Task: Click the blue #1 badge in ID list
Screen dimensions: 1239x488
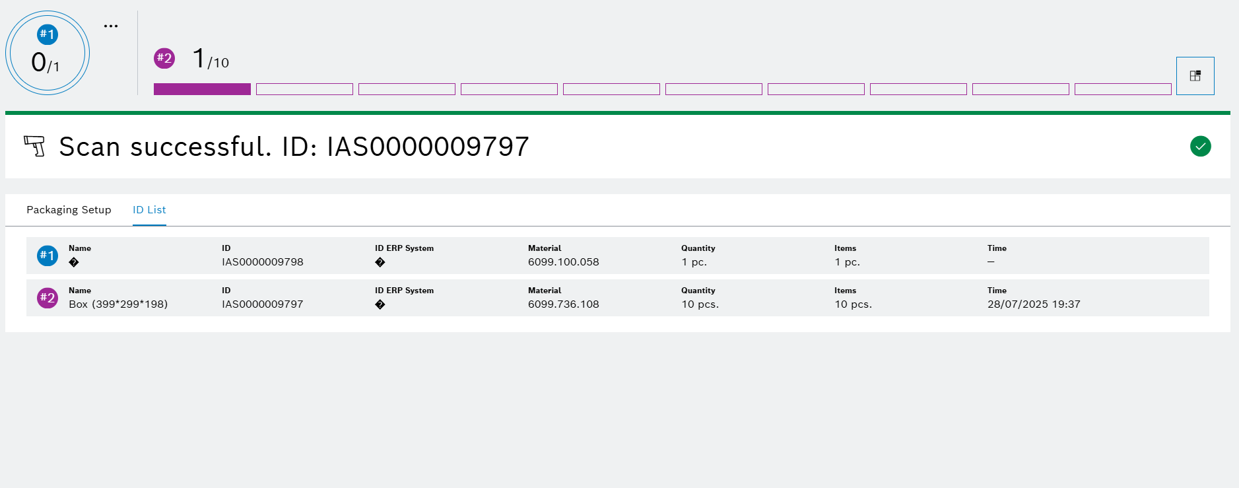Action: click(48, 256)
